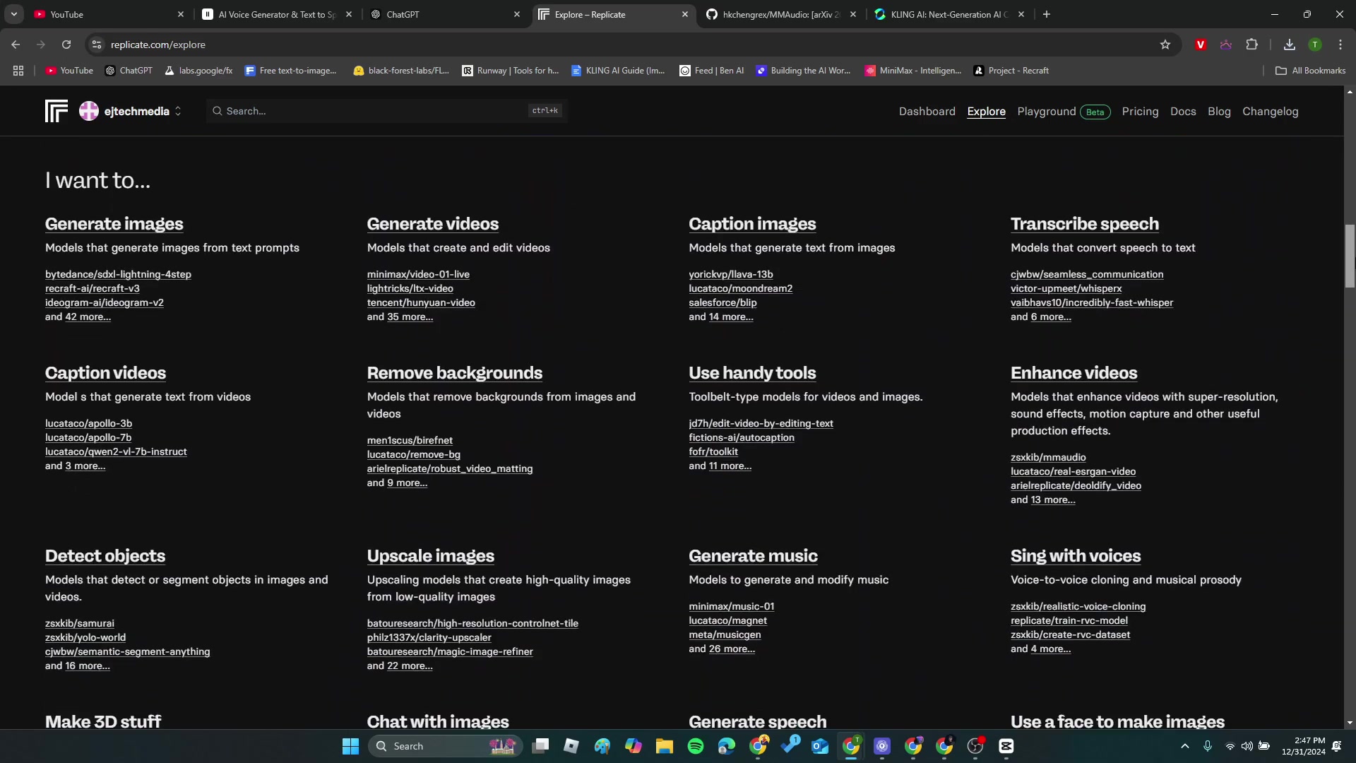The image size is (1356, 763).
Task: Open the Detect objects category heading
Action: [105, 556]
